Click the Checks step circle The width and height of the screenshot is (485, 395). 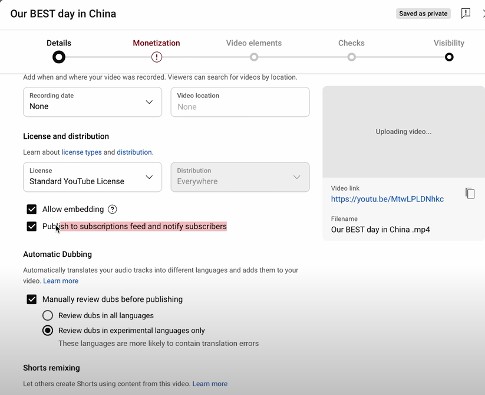coord(351,57)
